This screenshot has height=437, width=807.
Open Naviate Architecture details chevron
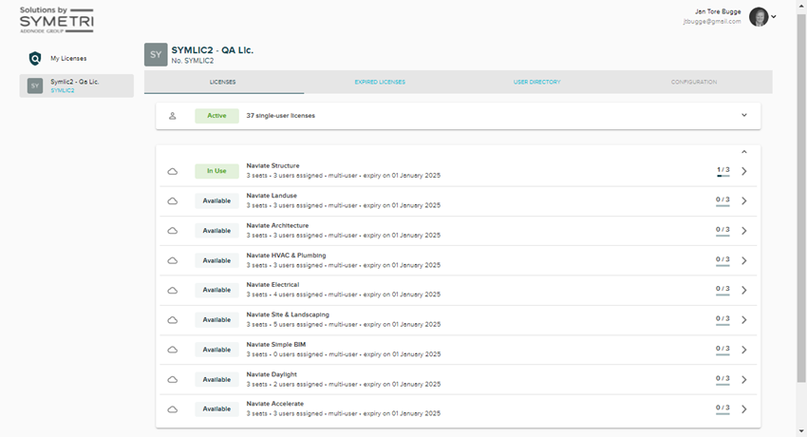pos(744,231)
